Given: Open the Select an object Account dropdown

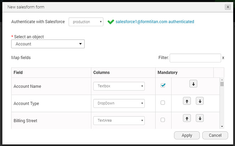Looking at the screenshot, I should click(x=48, y=44).
